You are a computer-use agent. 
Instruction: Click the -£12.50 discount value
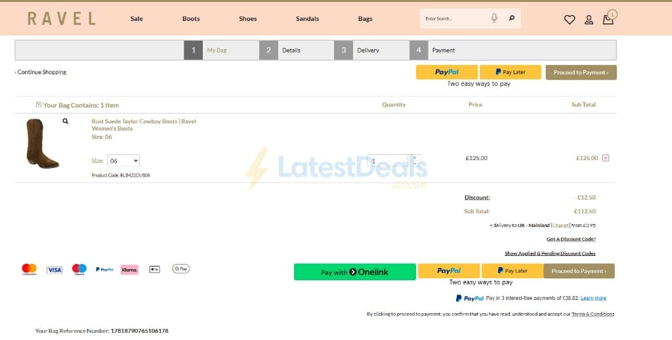click(585, 197)
